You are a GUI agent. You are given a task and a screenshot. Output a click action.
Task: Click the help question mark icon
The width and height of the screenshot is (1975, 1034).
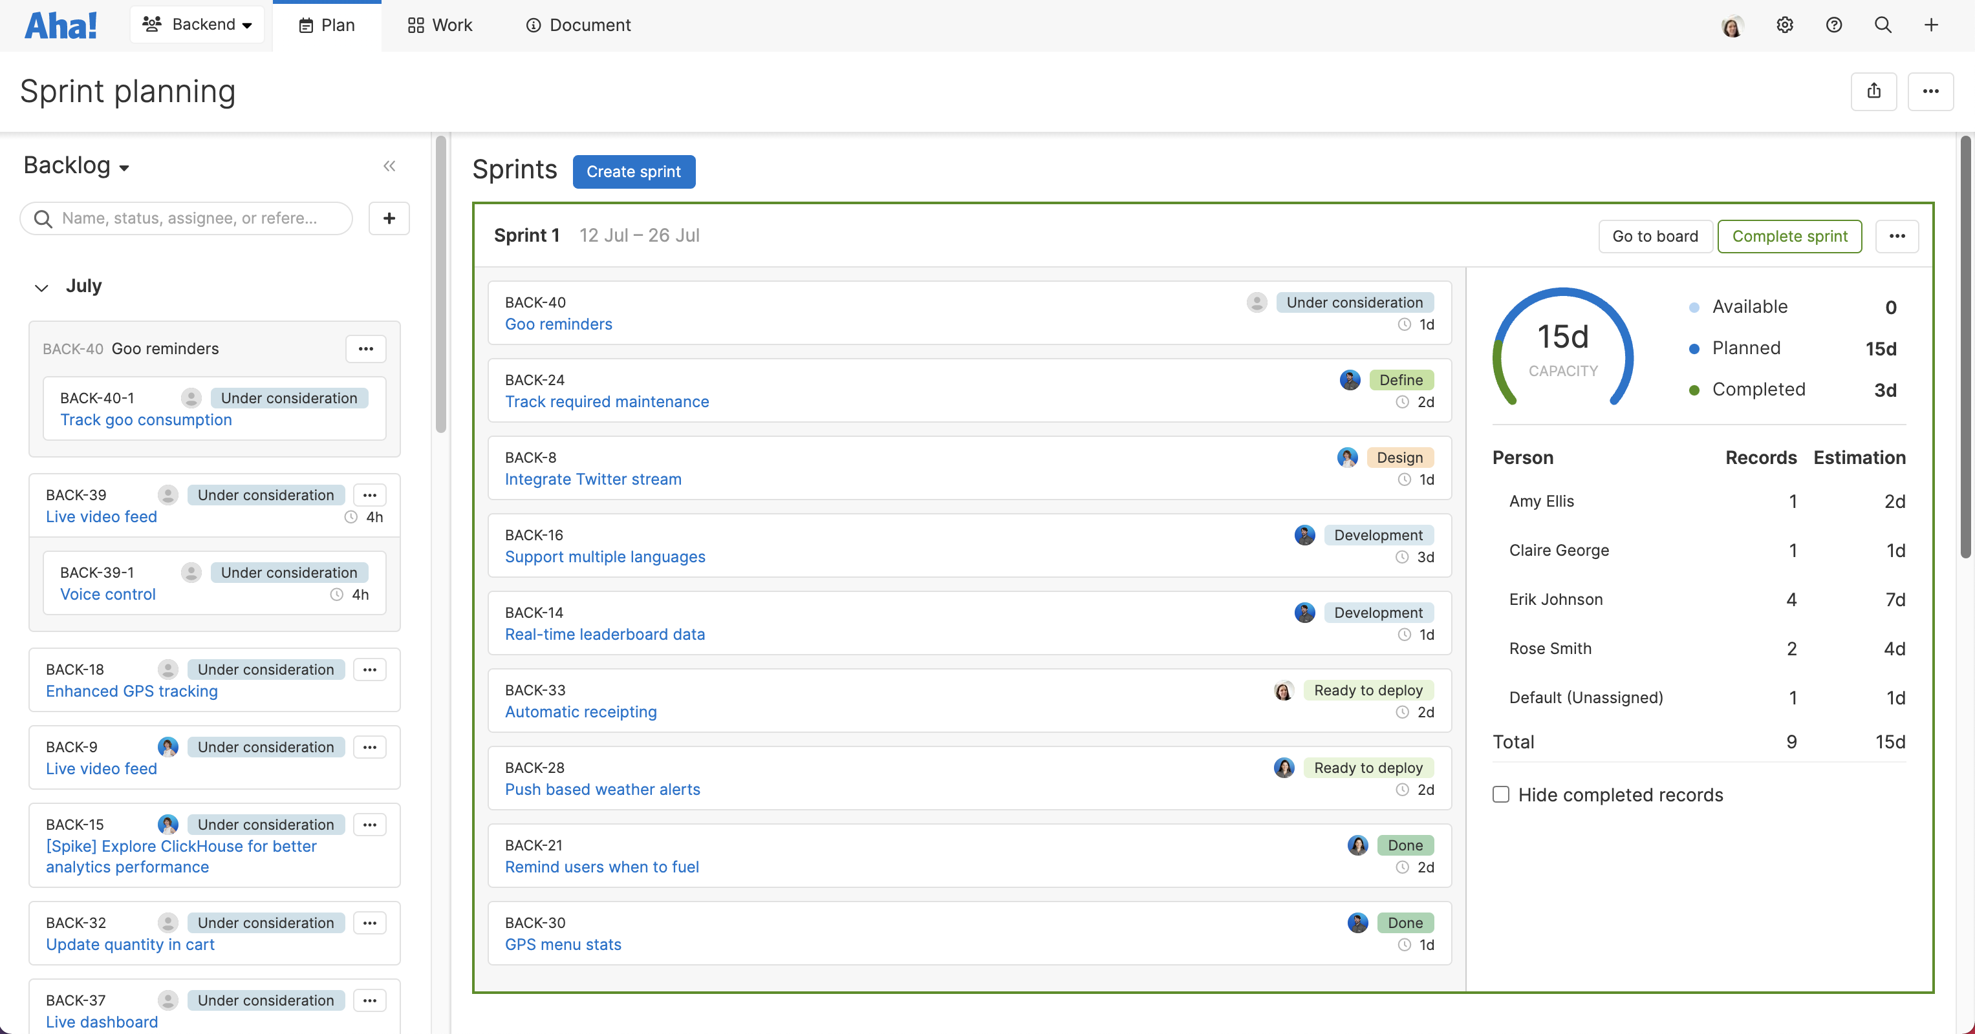[x=1834, y=25]
